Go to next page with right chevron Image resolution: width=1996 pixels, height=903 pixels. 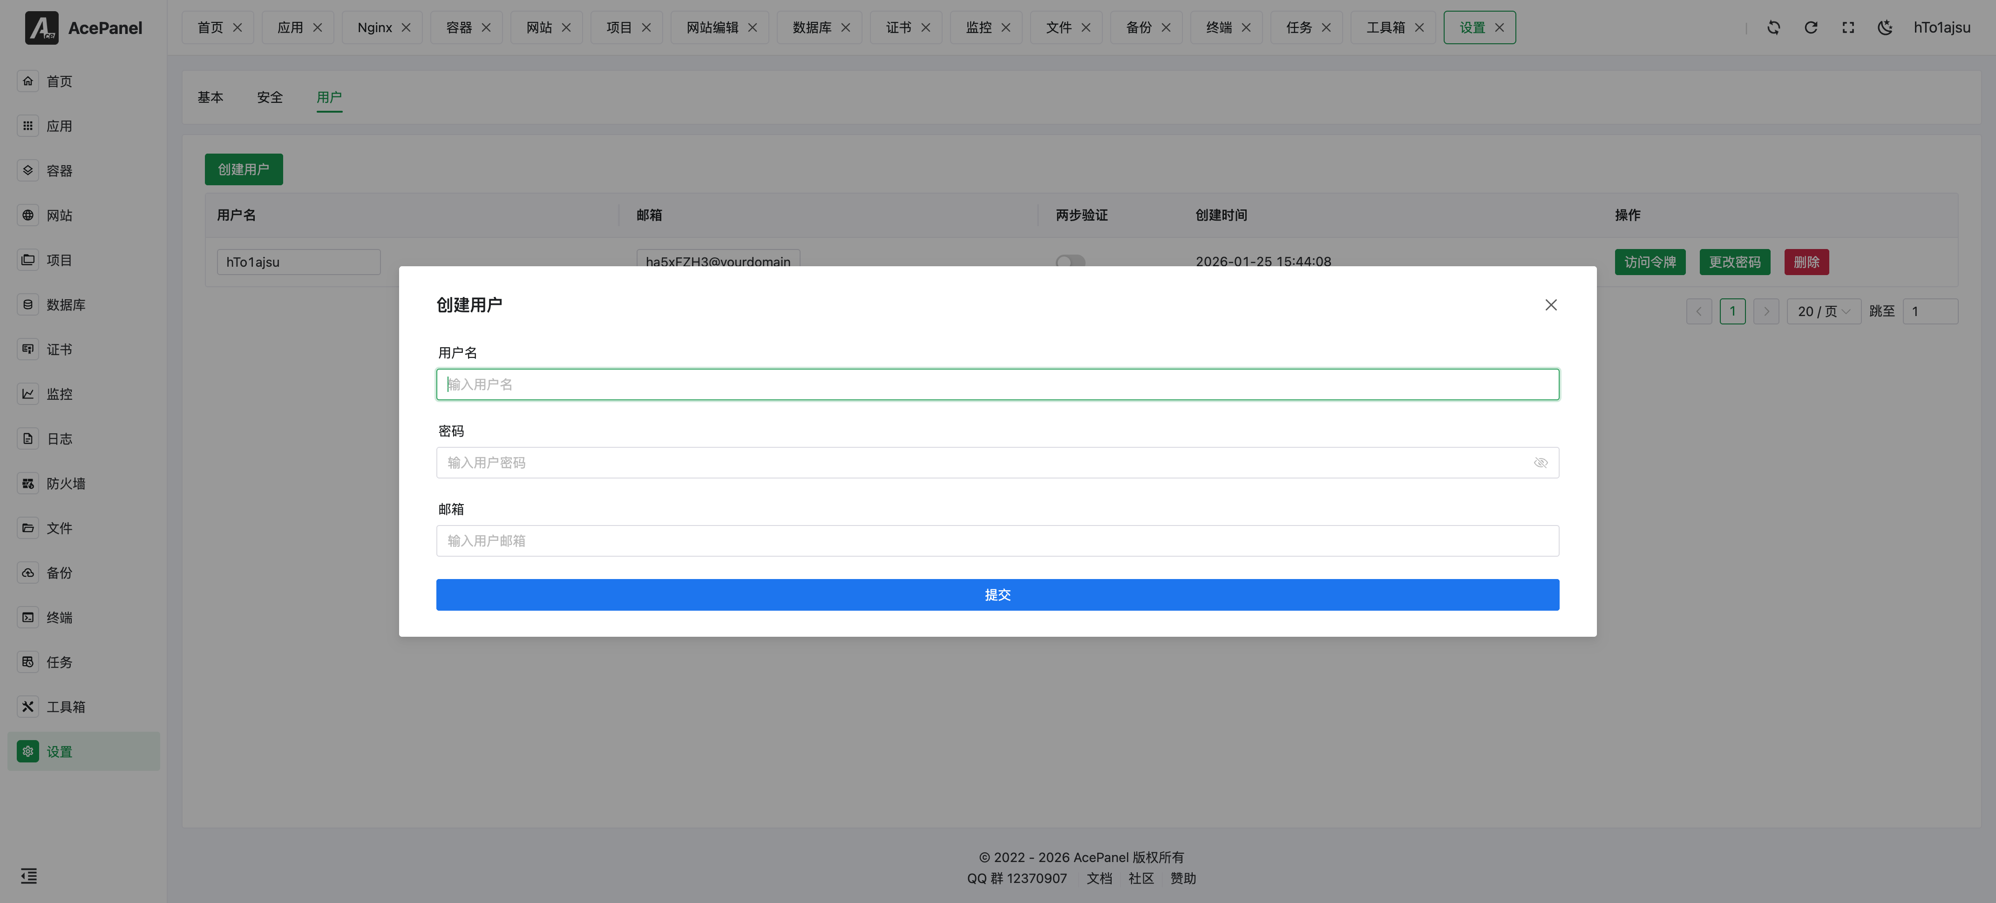pos(1766,311)
